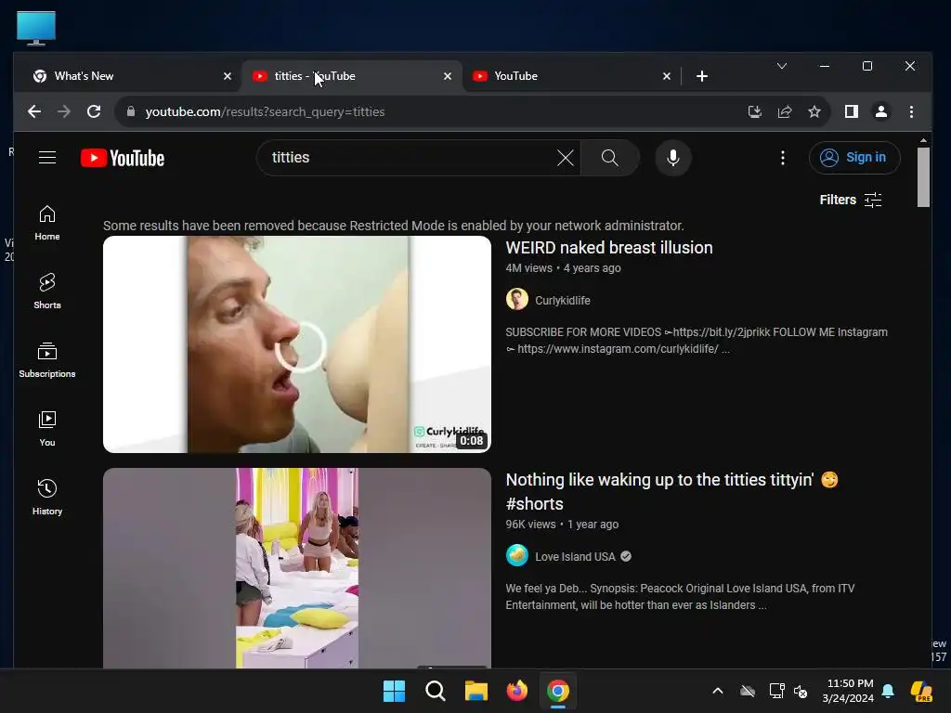Open Shorts in sidebar

(47, 291)
